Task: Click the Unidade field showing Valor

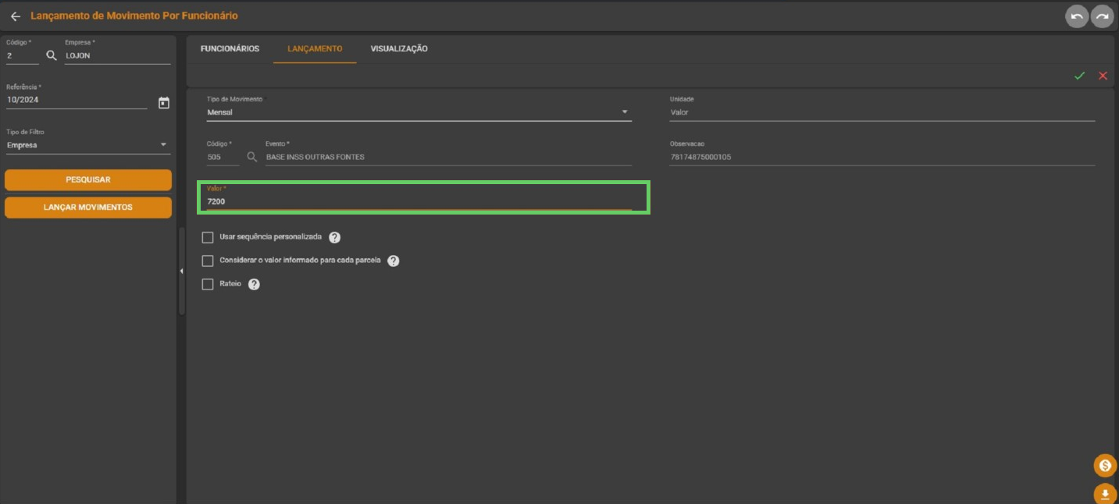Action: 882,112
